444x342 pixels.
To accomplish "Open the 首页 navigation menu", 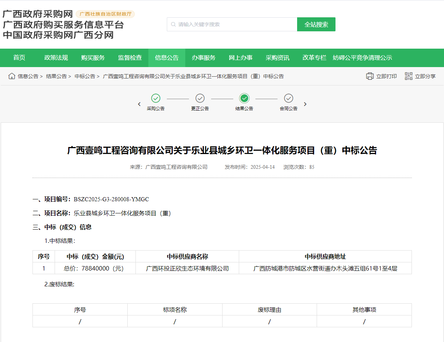I will [x=19, y=58].
